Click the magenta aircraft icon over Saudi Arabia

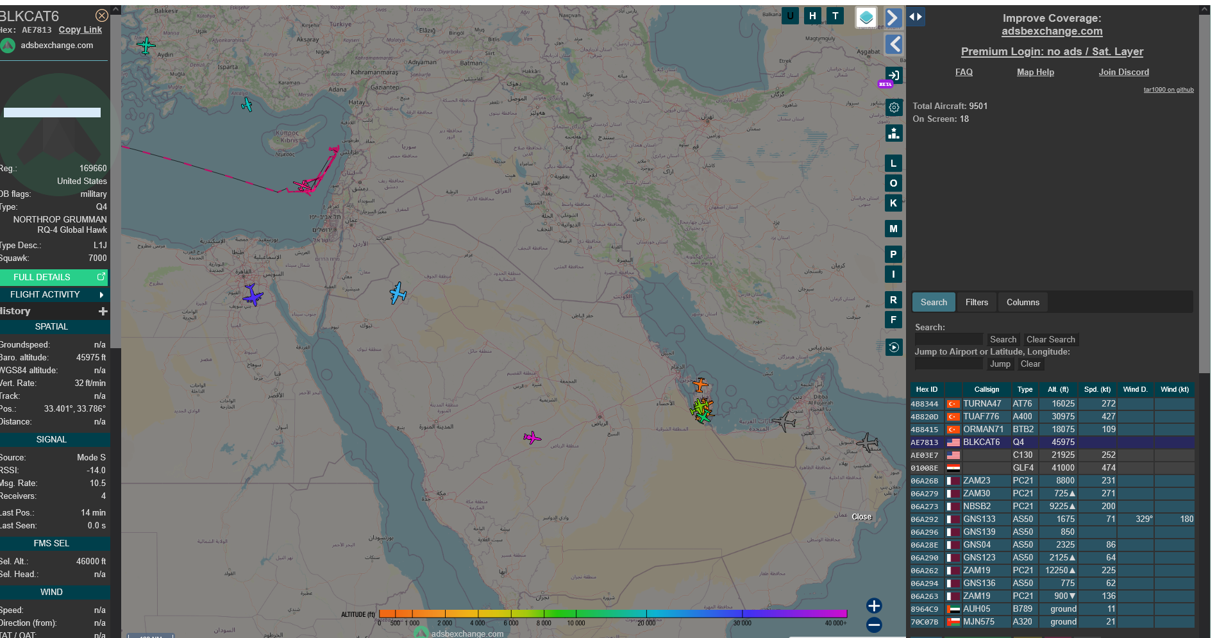tap(532, 438)
